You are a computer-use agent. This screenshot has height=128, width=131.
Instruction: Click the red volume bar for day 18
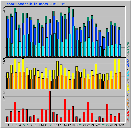pyautogui.click(x=73, y=114)
